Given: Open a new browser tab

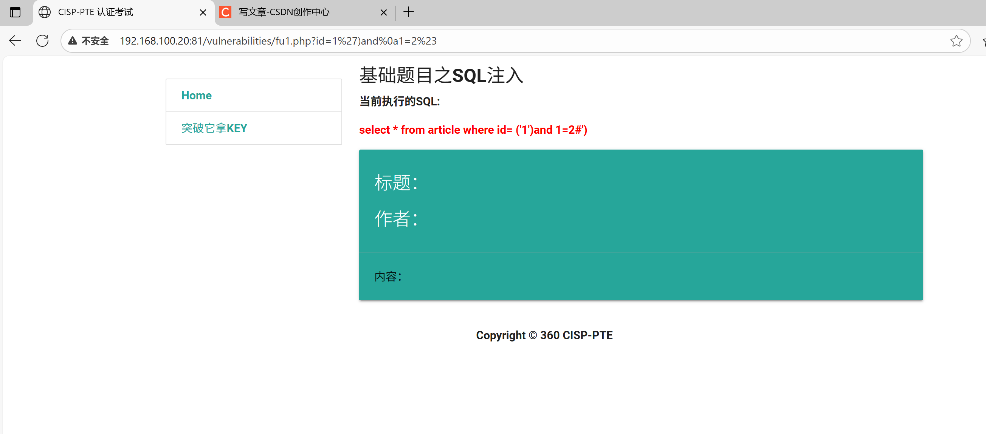Looking at the screenshot, I should tap(408, 12).
